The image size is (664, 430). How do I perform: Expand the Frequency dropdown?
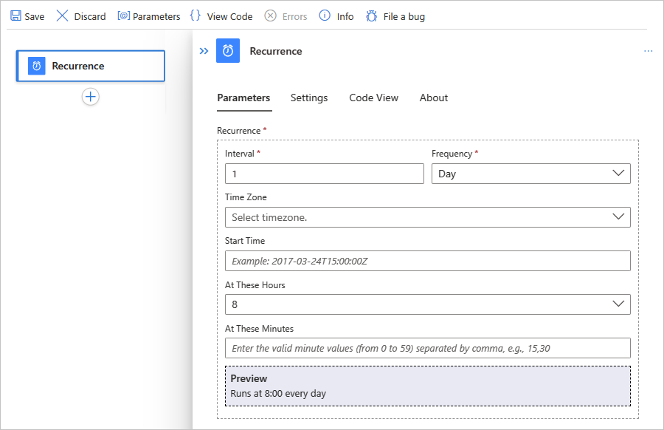(x=530, y=174)
